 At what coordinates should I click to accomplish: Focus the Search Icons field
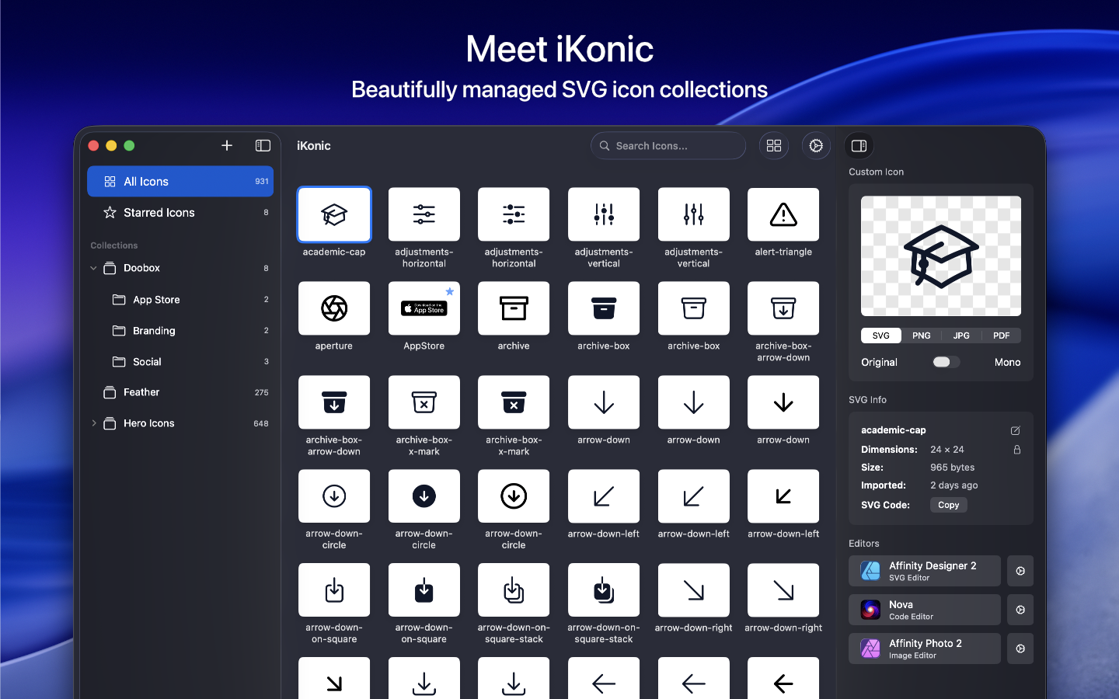[668, 145]
